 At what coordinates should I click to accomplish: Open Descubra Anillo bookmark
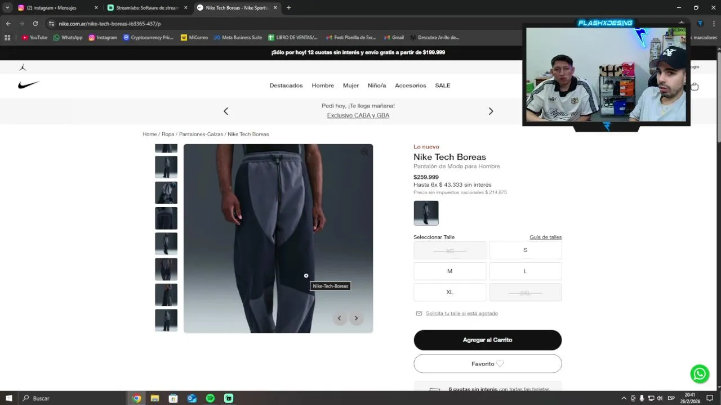pyautogui.click(x=434, y=38)
